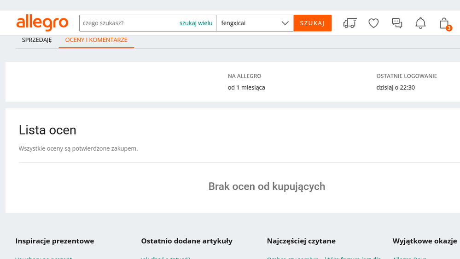Open favorites with the heart icon

373,23
